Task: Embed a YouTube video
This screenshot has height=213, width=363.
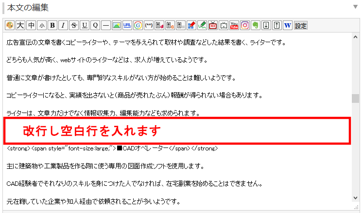Action: tap(234, 25)
